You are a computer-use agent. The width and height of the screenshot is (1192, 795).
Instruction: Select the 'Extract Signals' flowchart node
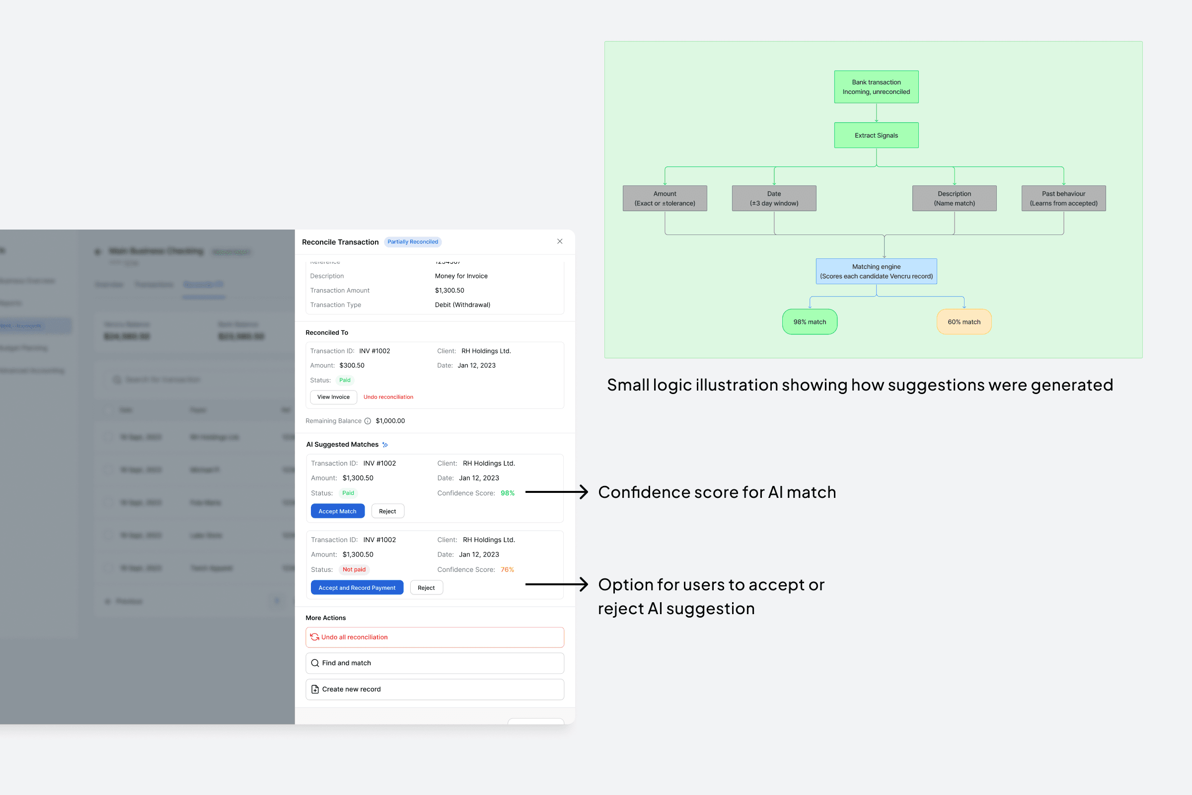pos(876,135)
